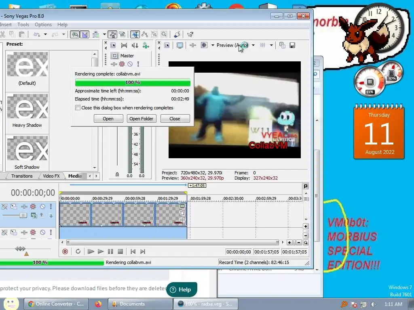Toggle Ignore Event Grouping button
The width and height of the screenshot is (414, 310).
[x=122, y=34]
